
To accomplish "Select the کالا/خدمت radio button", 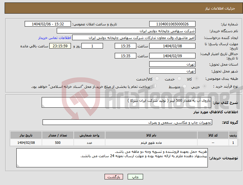I will [x=157, y=79].
